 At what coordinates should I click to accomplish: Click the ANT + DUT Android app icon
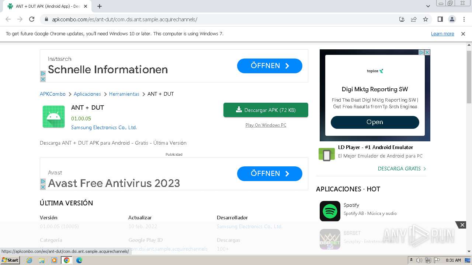coord(53,117)
